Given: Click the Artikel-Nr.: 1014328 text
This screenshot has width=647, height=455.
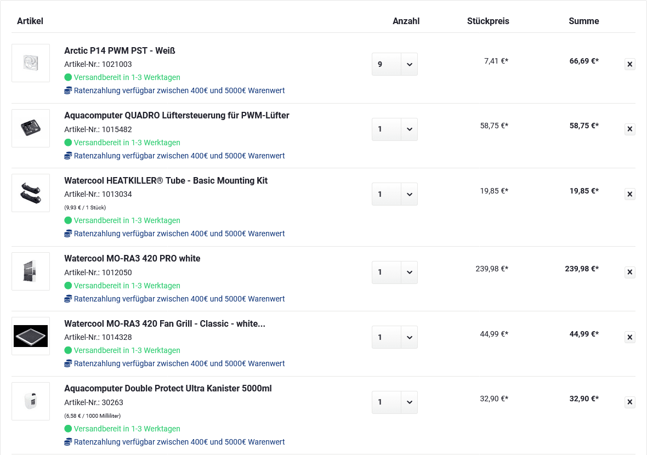Looking at the screenshot, I should coord(98,338).
